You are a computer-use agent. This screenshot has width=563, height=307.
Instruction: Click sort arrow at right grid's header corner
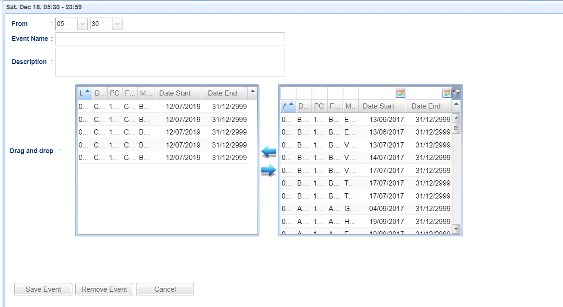(456, 104)
